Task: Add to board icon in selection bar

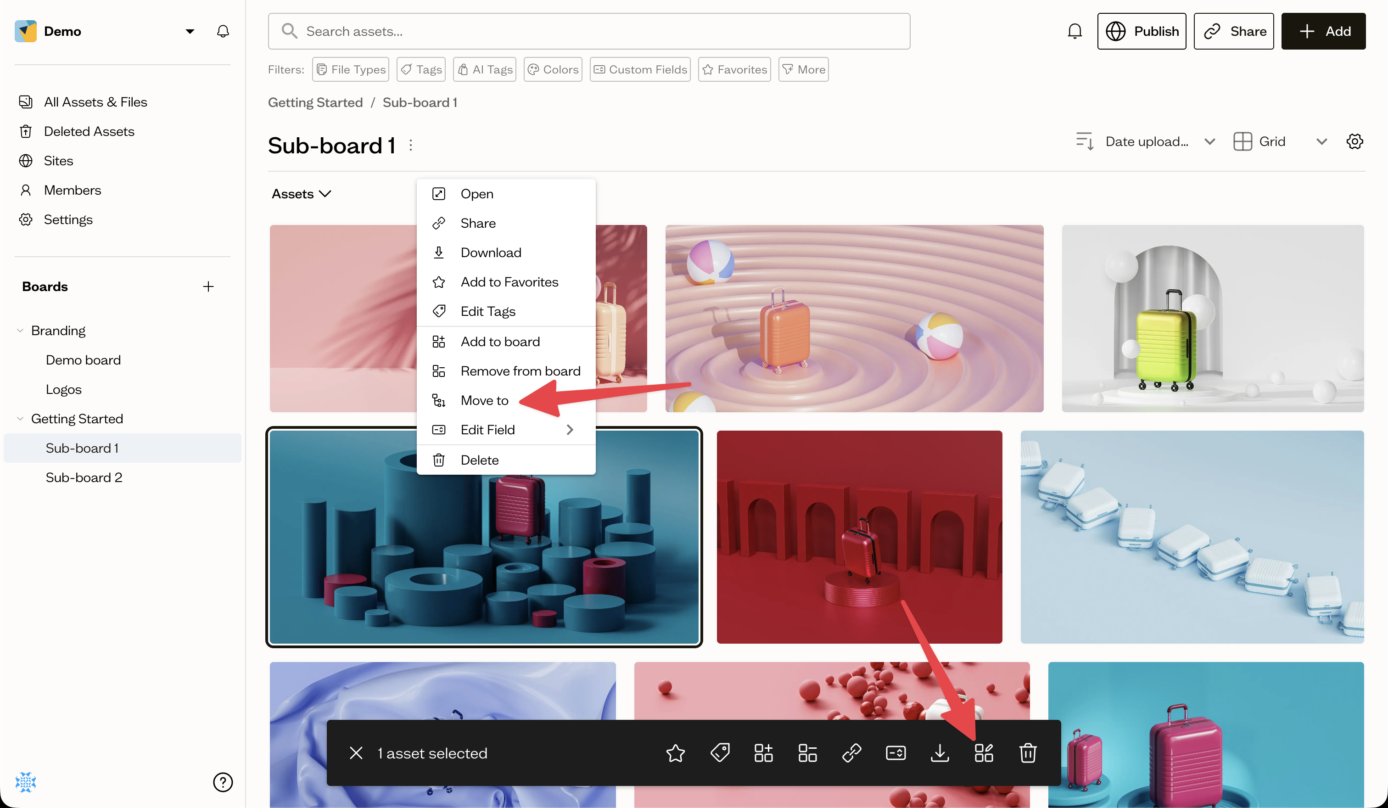Action: tap(763, 752)
